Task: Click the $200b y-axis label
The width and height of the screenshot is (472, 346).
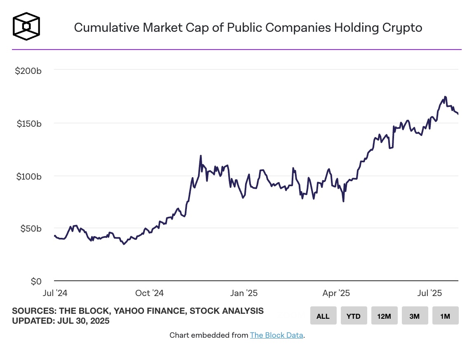Action: click(x=28, y=71)
